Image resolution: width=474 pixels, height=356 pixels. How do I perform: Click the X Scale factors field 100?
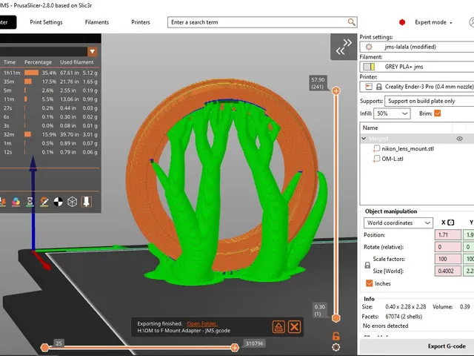[448, 259]
